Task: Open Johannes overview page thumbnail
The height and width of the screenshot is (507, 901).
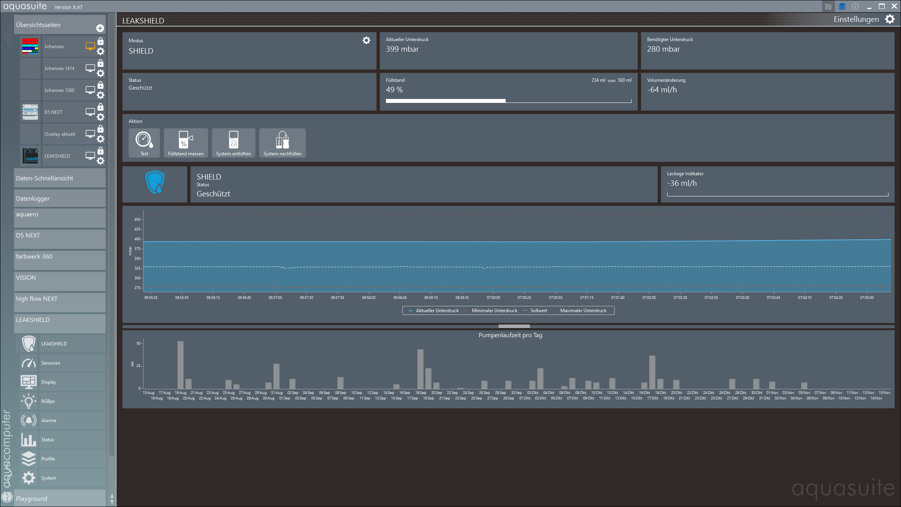Action: point(30,46)
